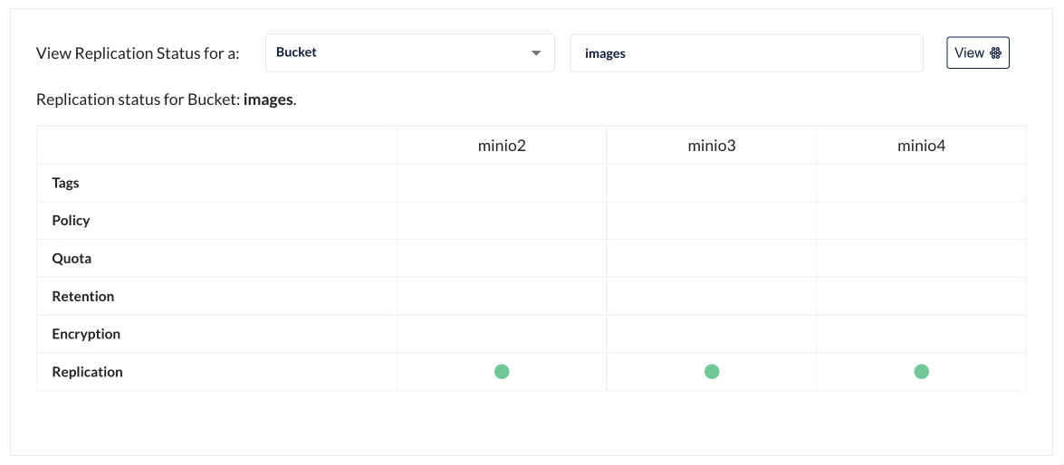1064x465 pixels.
Task: Click the images bucket name input field
Action: tap(746, 52)
